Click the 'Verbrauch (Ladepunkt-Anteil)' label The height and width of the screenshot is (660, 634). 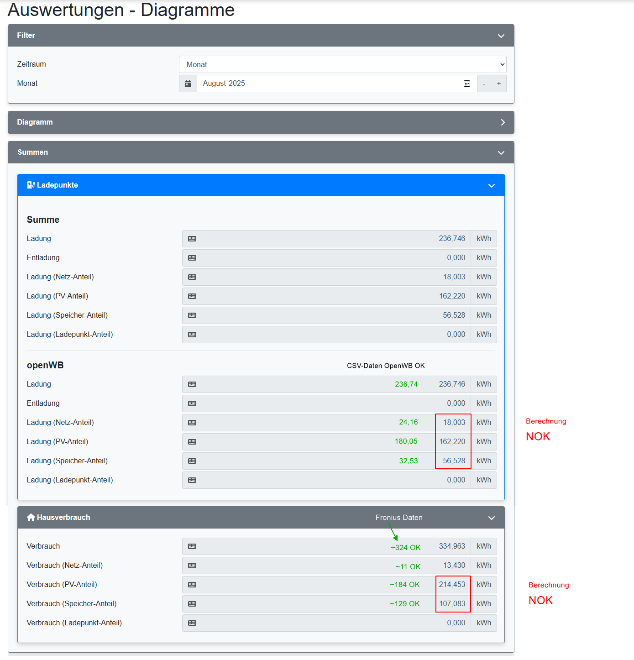point(74,623)
